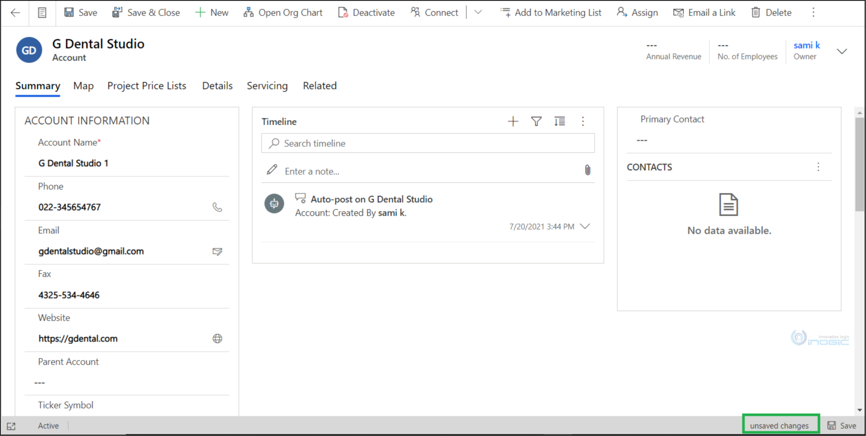
Task: Open the timeline filter funnel
Action: (x=536, y=122)
